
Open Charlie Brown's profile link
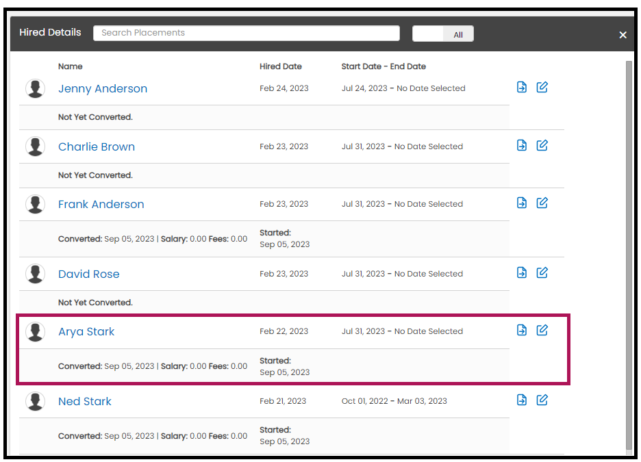[x=97, y=146]
